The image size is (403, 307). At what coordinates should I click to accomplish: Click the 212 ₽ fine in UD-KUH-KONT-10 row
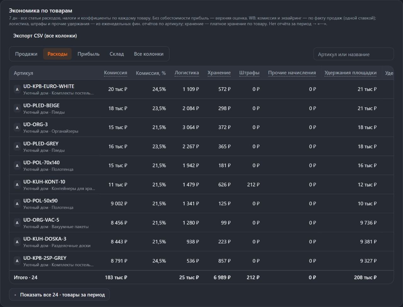[x=253, y=185]
